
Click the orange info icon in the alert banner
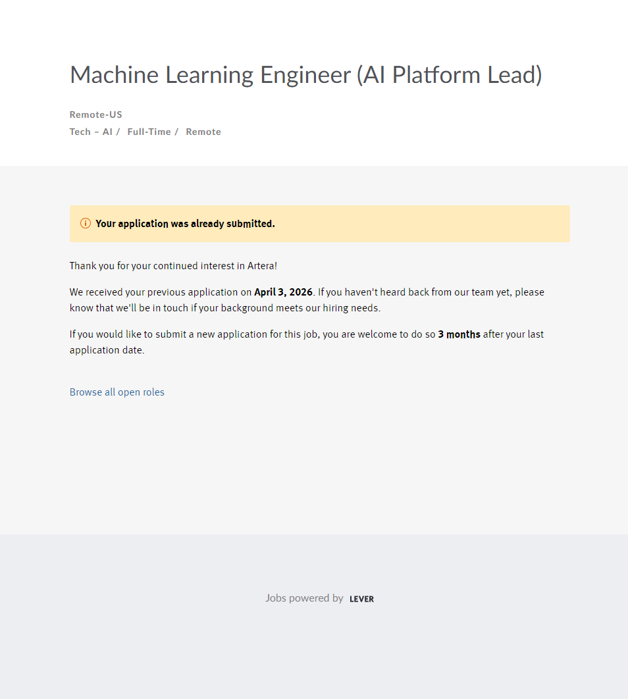click(x=86, y=224)
